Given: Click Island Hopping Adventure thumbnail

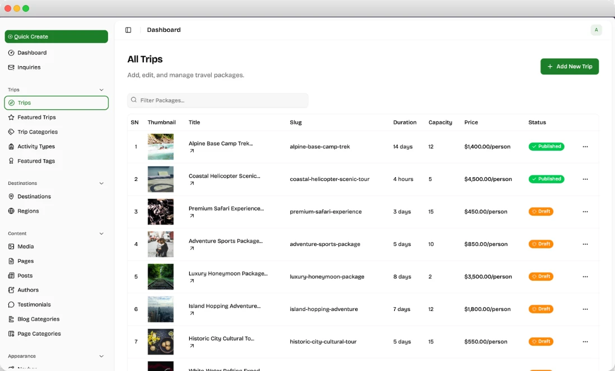Looking at the screenshot, I should (160, 309).
